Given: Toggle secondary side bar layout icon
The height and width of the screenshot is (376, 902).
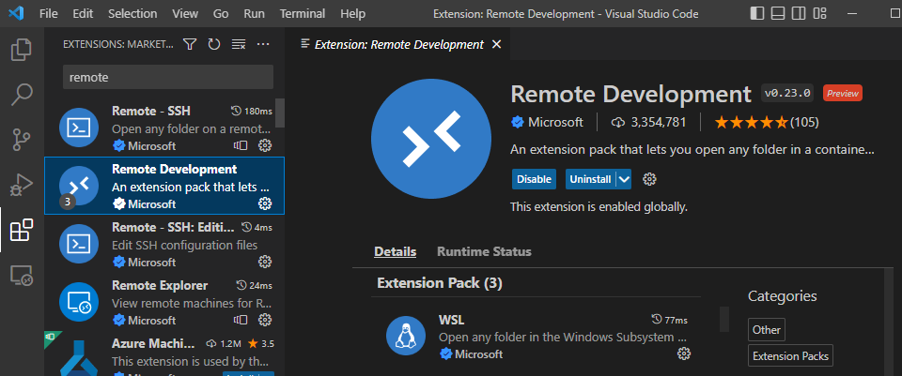Looking at the screenshot, I should tap(798, 13).
